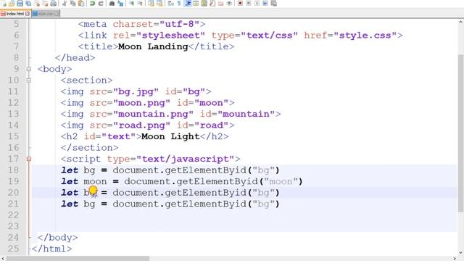
Task: Click the scroll up arrow
Action: tap(461, 22)
